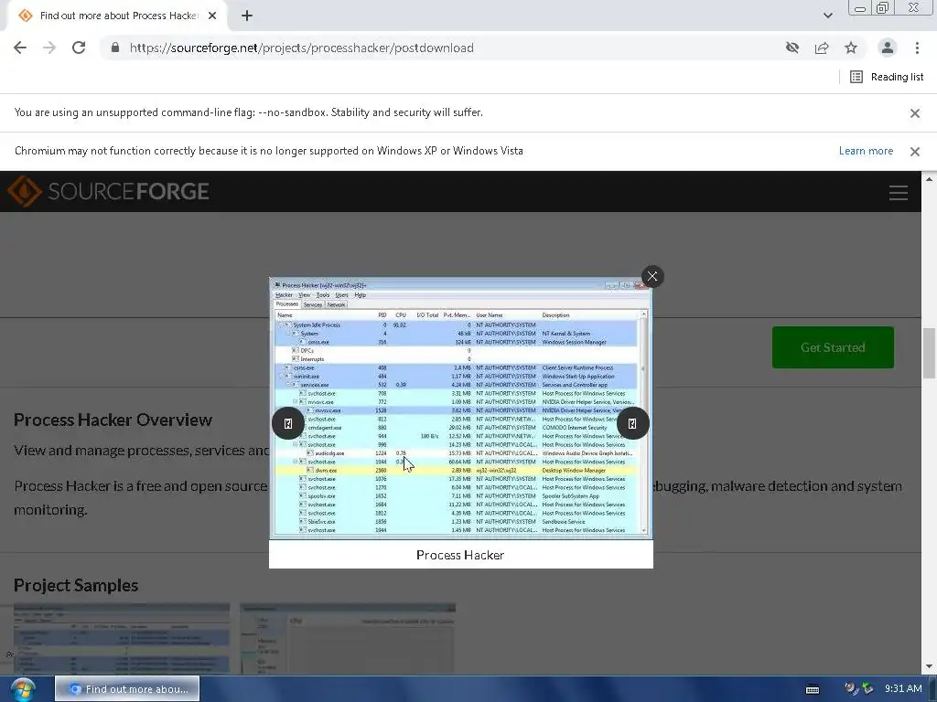The height and width of the screenshot is (702, 937).
Task: Open the Learn more link
Action: 866,151
